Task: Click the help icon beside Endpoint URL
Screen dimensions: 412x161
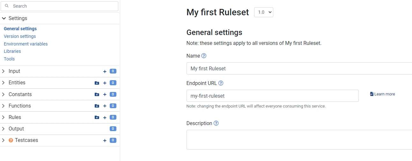Action: click(x=221, y=83)
